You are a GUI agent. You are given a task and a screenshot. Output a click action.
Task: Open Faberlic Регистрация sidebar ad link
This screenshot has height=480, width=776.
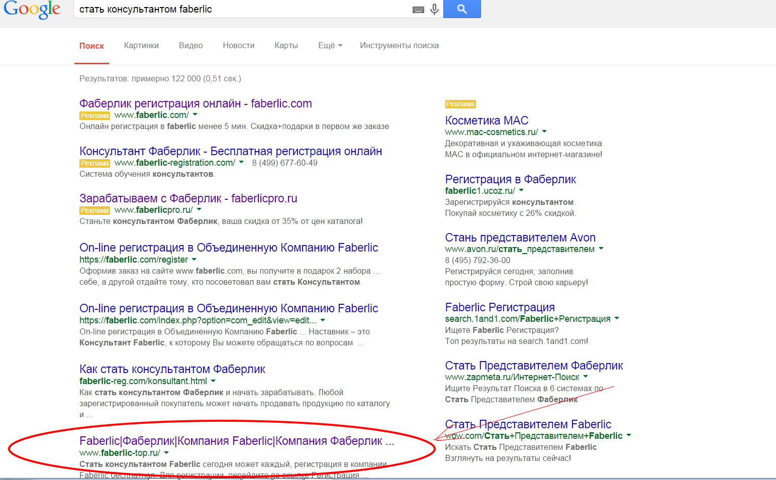pyautogui.click(x=500, y=307)
